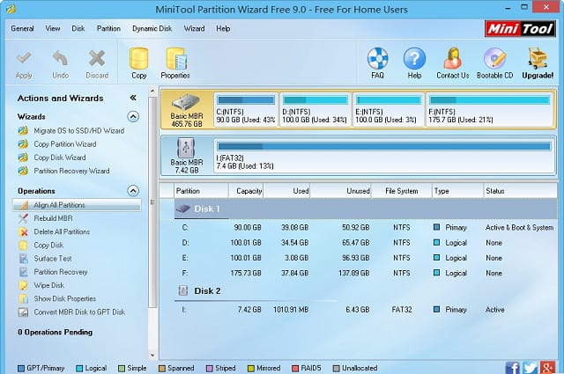Select the Disk 1 row in partition list

pos(366,209)
